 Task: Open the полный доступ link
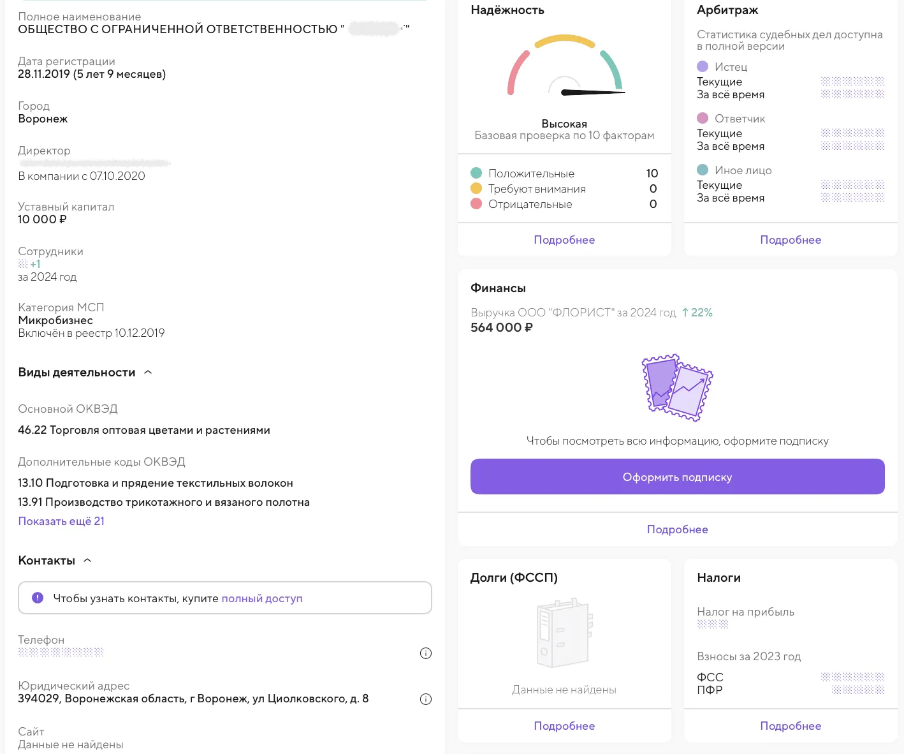[x=262, y=598]
